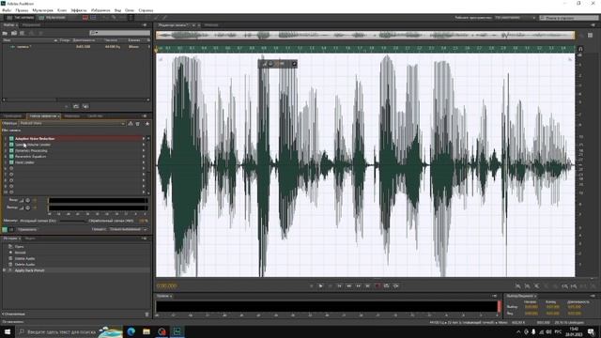Toggle power on empty effect slot 7

(x=11, y=175)
